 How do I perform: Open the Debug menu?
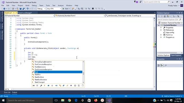(34, 5)
